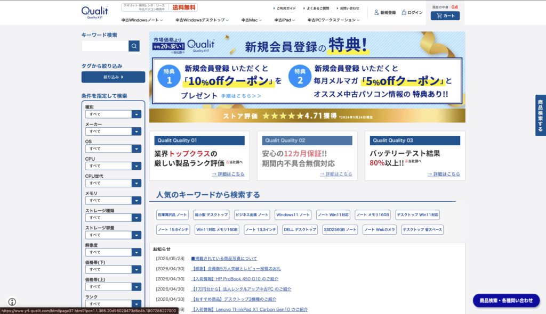Open 中古PCワークステーション menu
Screen dimensions: 546x314
pos(334,20)
